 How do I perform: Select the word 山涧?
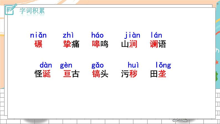click(x=129, y=44)
